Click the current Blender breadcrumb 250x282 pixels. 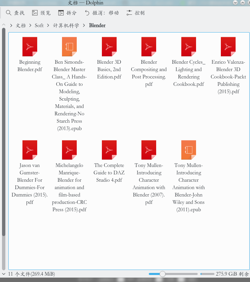point(97,25)
